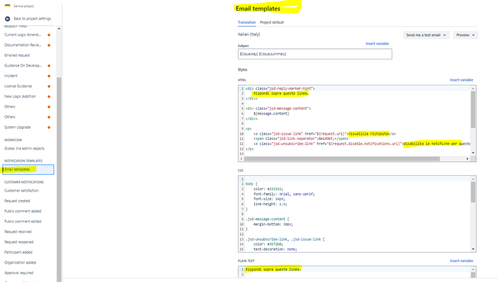
Task: Open Organization added notification
Action: click(20, 263)
